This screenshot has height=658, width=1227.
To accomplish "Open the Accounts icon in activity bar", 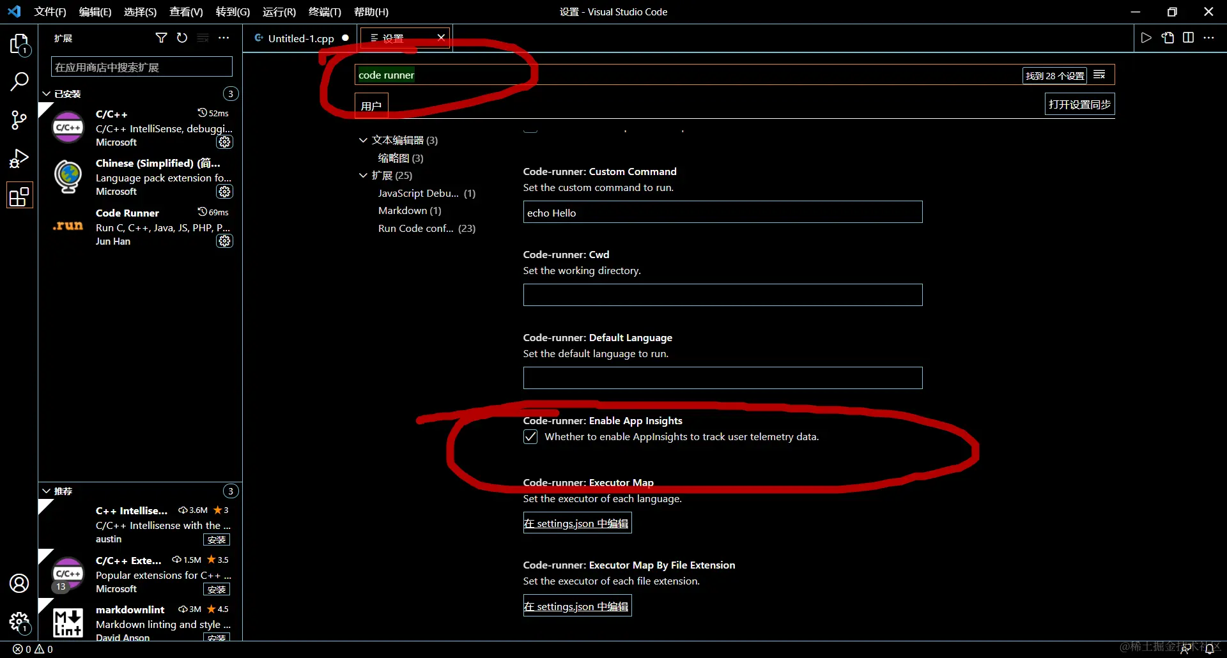I will 19,583.
